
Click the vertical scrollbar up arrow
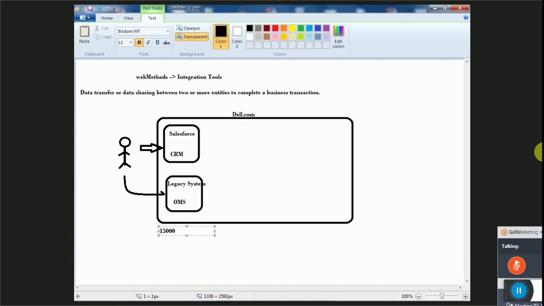pos(467,62)
